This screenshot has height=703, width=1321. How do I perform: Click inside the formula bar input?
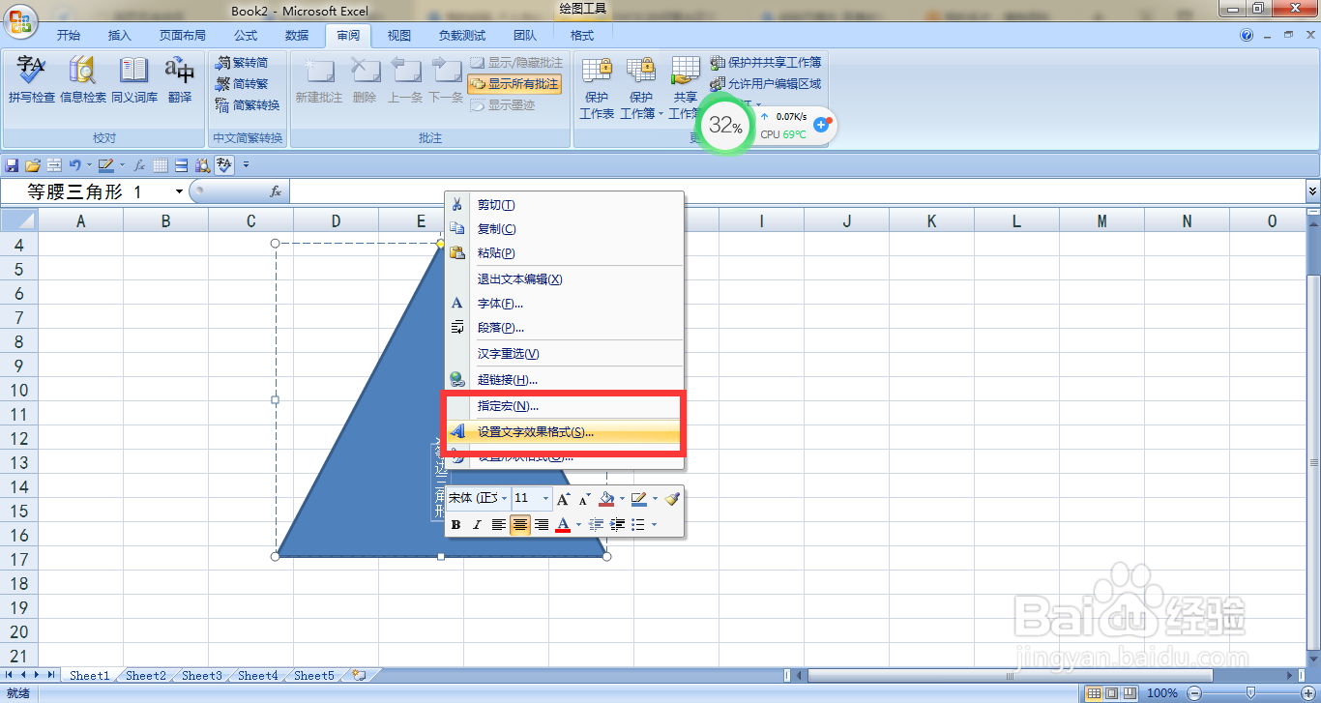click(x=797, y=191)
